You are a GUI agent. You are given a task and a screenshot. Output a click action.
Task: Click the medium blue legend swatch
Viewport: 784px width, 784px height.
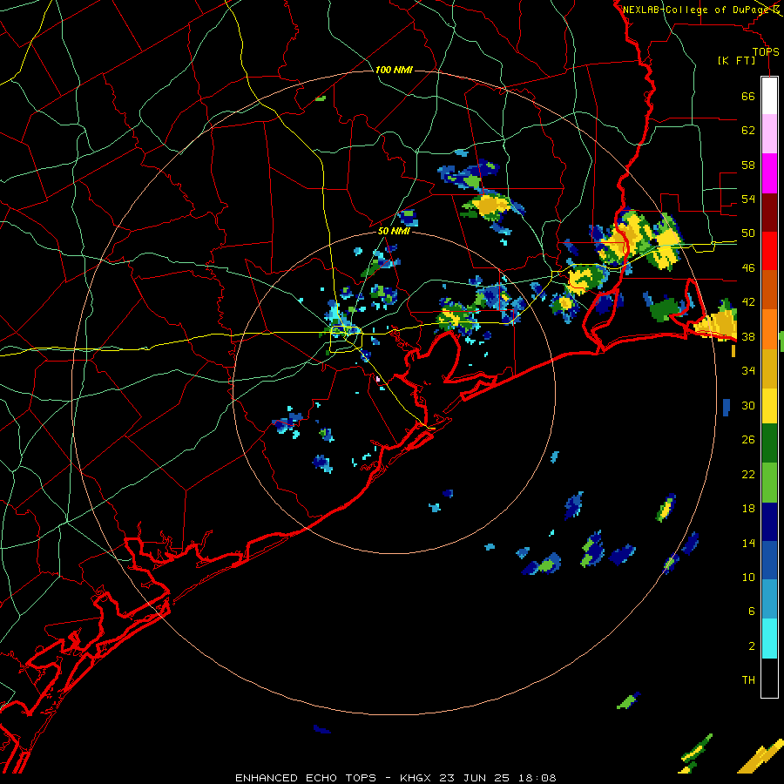pos(769,560)
